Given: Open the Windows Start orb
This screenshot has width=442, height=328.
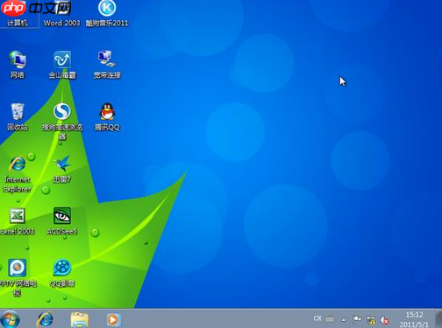Looking at the screenshot, I should tap(10, 319).
